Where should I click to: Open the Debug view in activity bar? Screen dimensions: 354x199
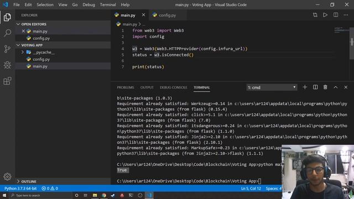[7, 65]
